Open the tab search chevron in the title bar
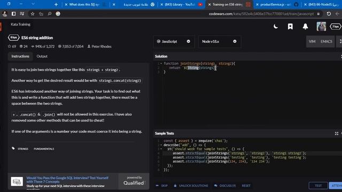 tap(33, 4)
